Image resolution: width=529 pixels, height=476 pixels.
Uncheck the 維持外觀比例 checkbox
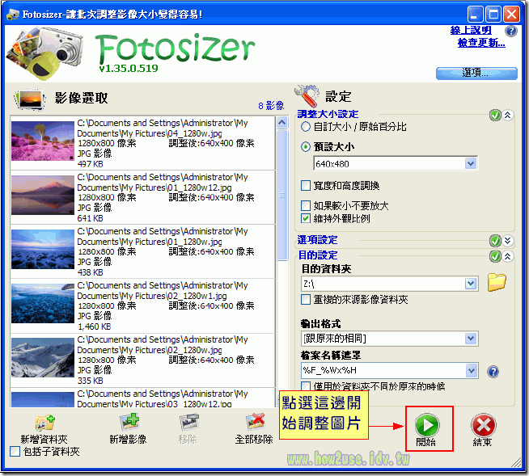[x=305, y=219]
